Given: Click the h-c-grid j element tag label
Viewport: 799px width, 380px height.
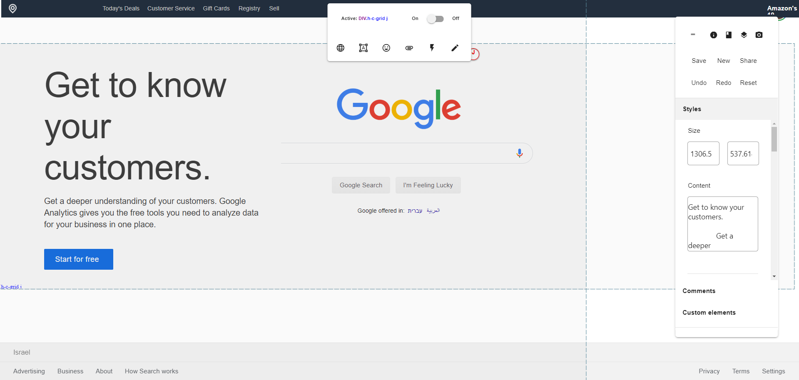Looking at the screenshot, I should click(11, 287).
